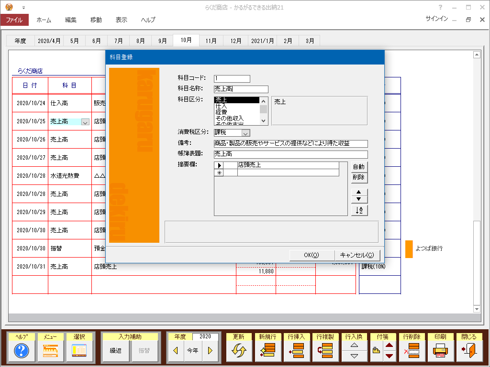The image size is (490, 367).
Task: Add a row with 新規行 icon
Action: tap(267, 350)
